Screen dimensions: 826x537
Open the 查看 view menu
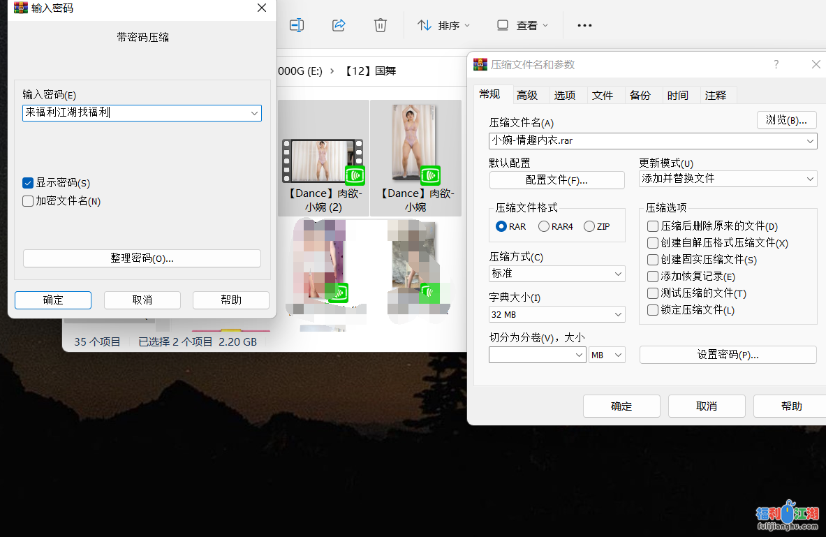point(522,25)
